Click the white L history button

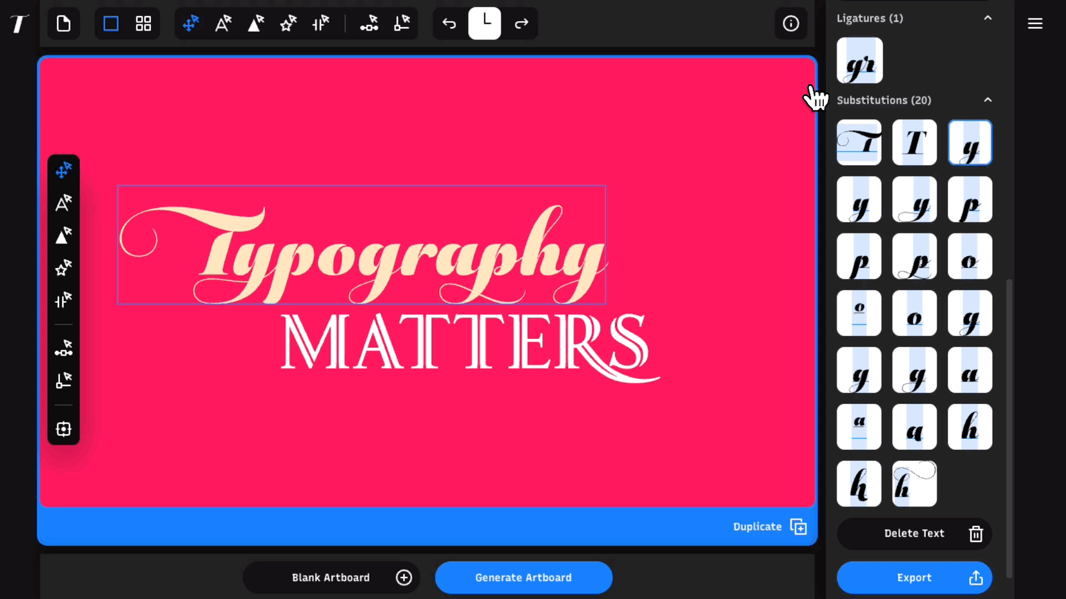pos(484,23)
